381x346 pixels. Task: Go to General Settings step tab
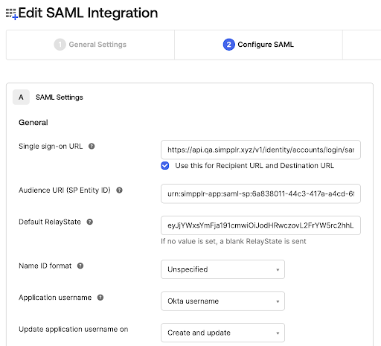coord(90,45)
